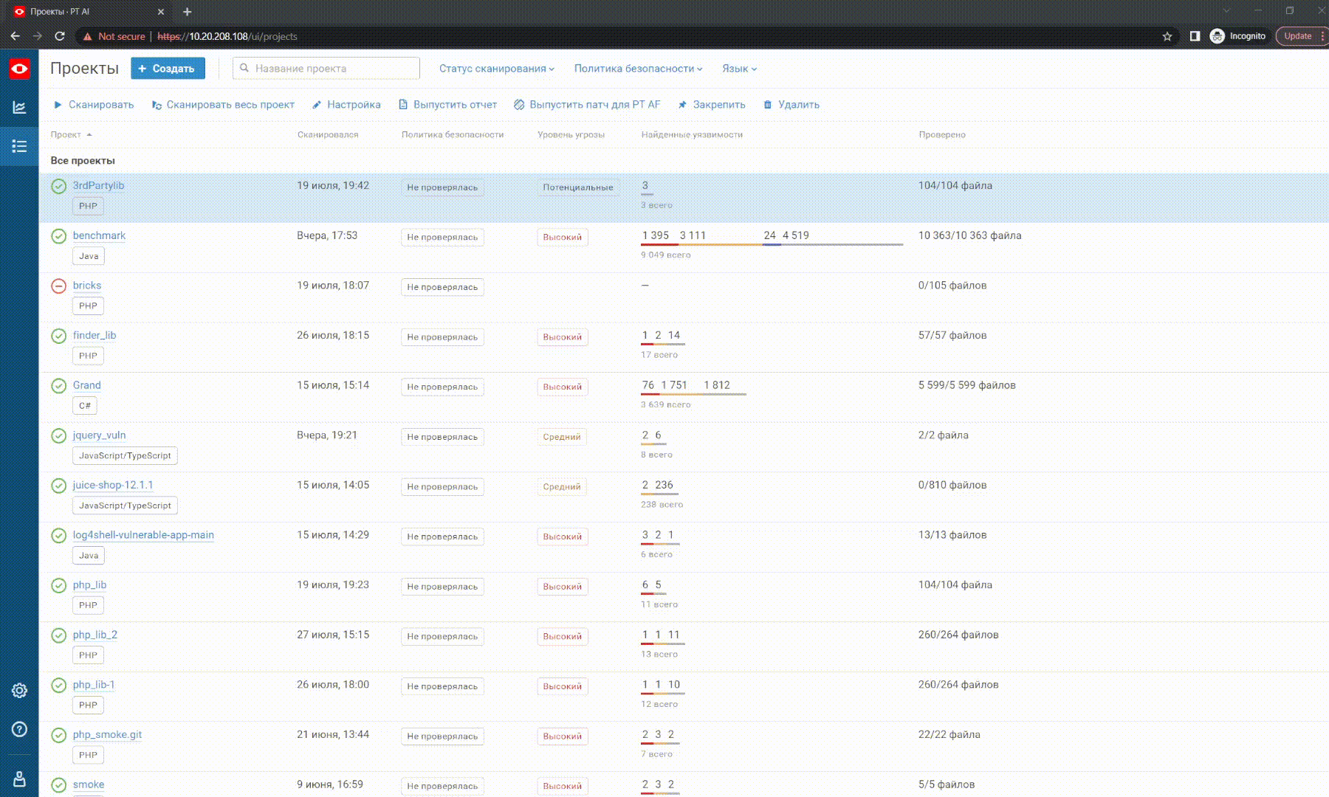This screenshot has height=797, width=1329.
Task: Click the status icon of jquery_vuln
Action: click(59, 435)
